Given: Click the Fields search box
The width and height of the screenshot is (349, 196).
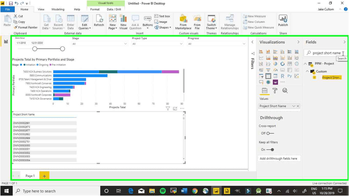Looking at the screenshot, I should tap(325, 53).
